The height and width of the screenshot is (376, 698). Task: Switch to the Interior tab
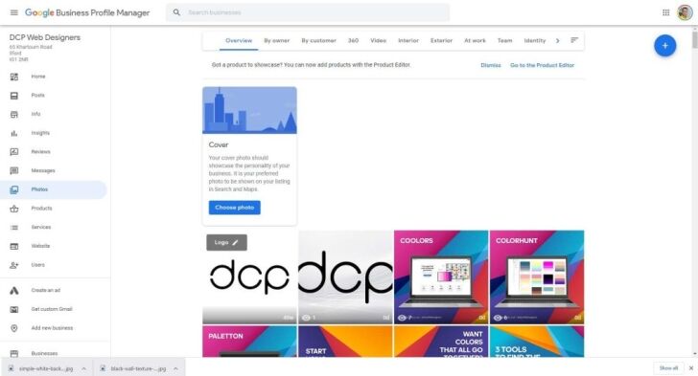408,40
